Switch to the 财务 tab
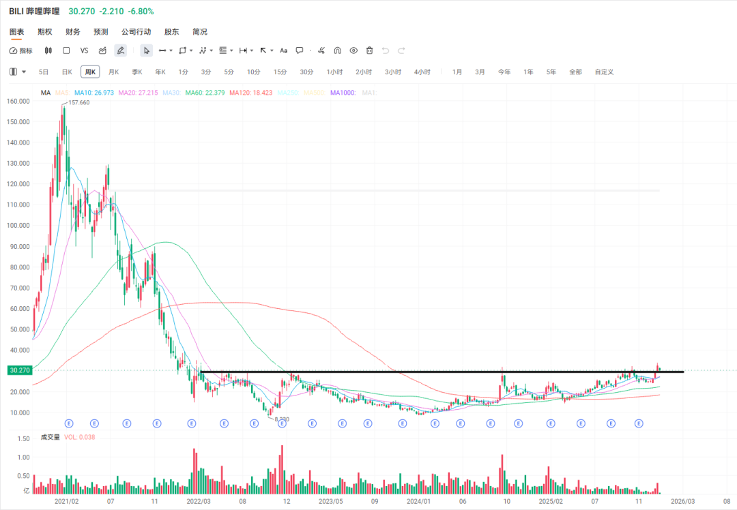Screen dimensions: 737x510 (x=72, y=31)
